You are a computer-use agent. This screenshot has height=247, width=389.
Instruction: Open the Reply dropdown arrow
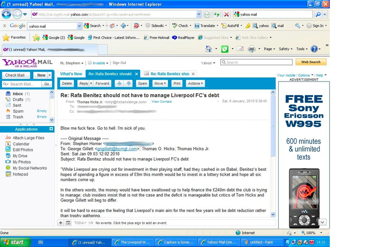coord(91,83)
